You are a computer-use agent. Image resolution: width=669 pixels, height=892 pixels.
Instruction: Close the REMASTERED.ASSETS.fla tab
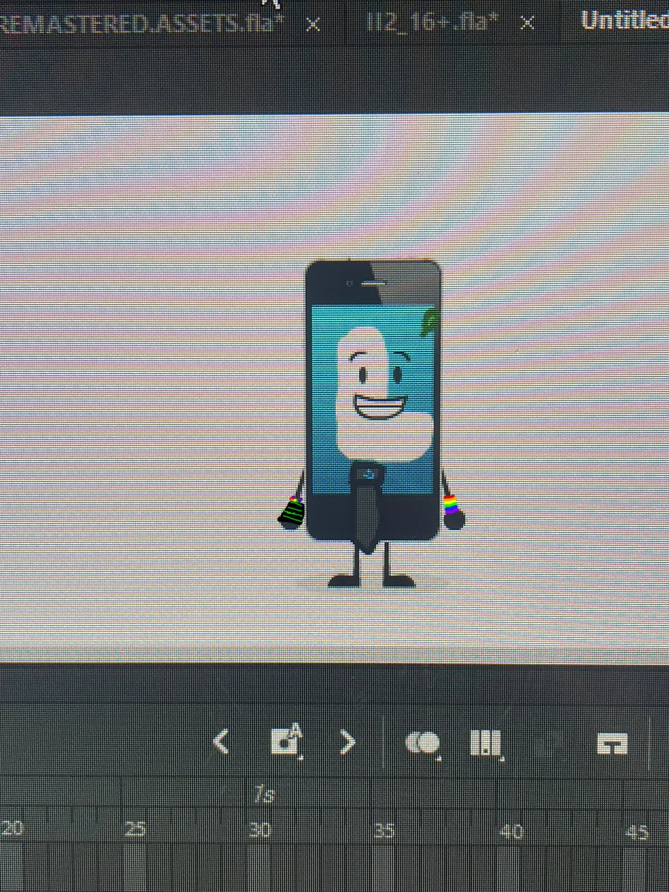tap(314, 25)
